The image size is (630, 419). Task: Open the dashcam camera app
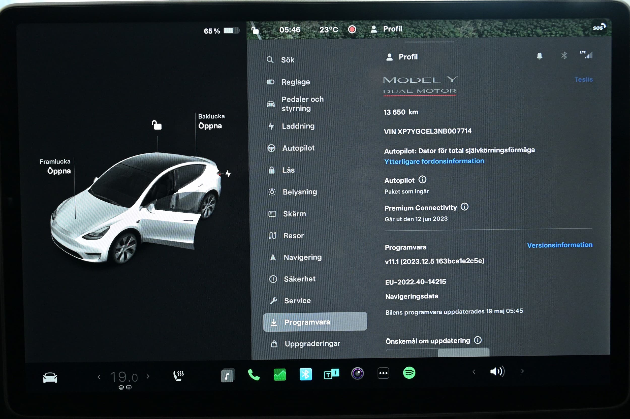click(357, 373)
